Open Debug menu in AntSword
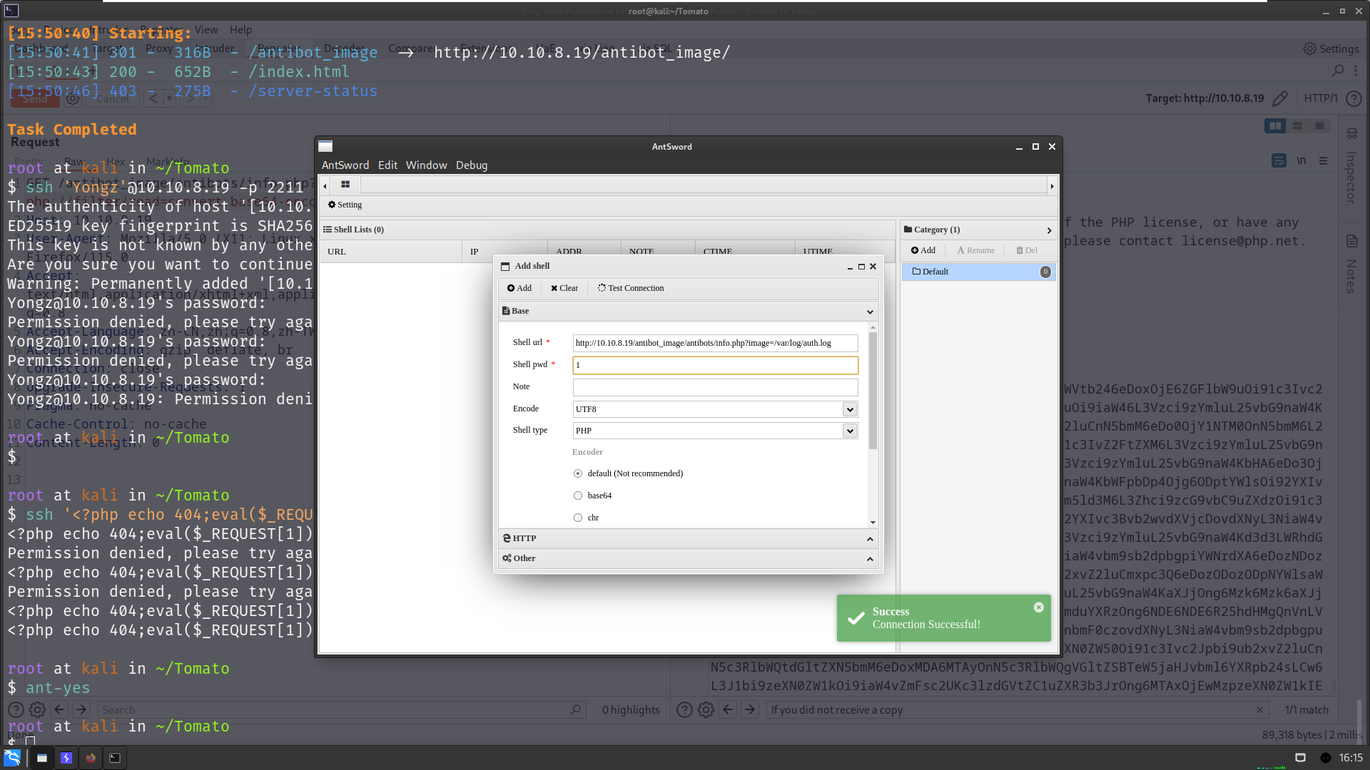The image size is (1370, 770). pos(472,165)
